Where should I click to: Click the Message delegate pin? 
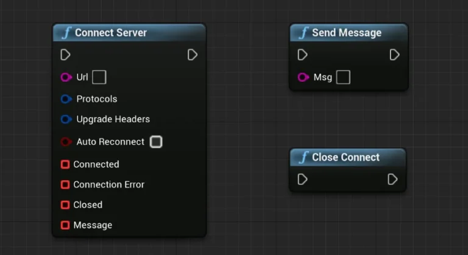pos(65,225)
